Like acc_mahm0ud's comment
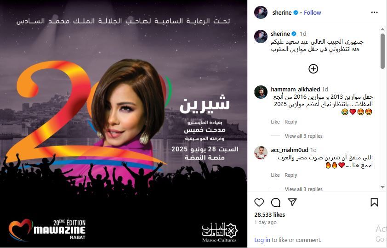 [x=275, y=175]
